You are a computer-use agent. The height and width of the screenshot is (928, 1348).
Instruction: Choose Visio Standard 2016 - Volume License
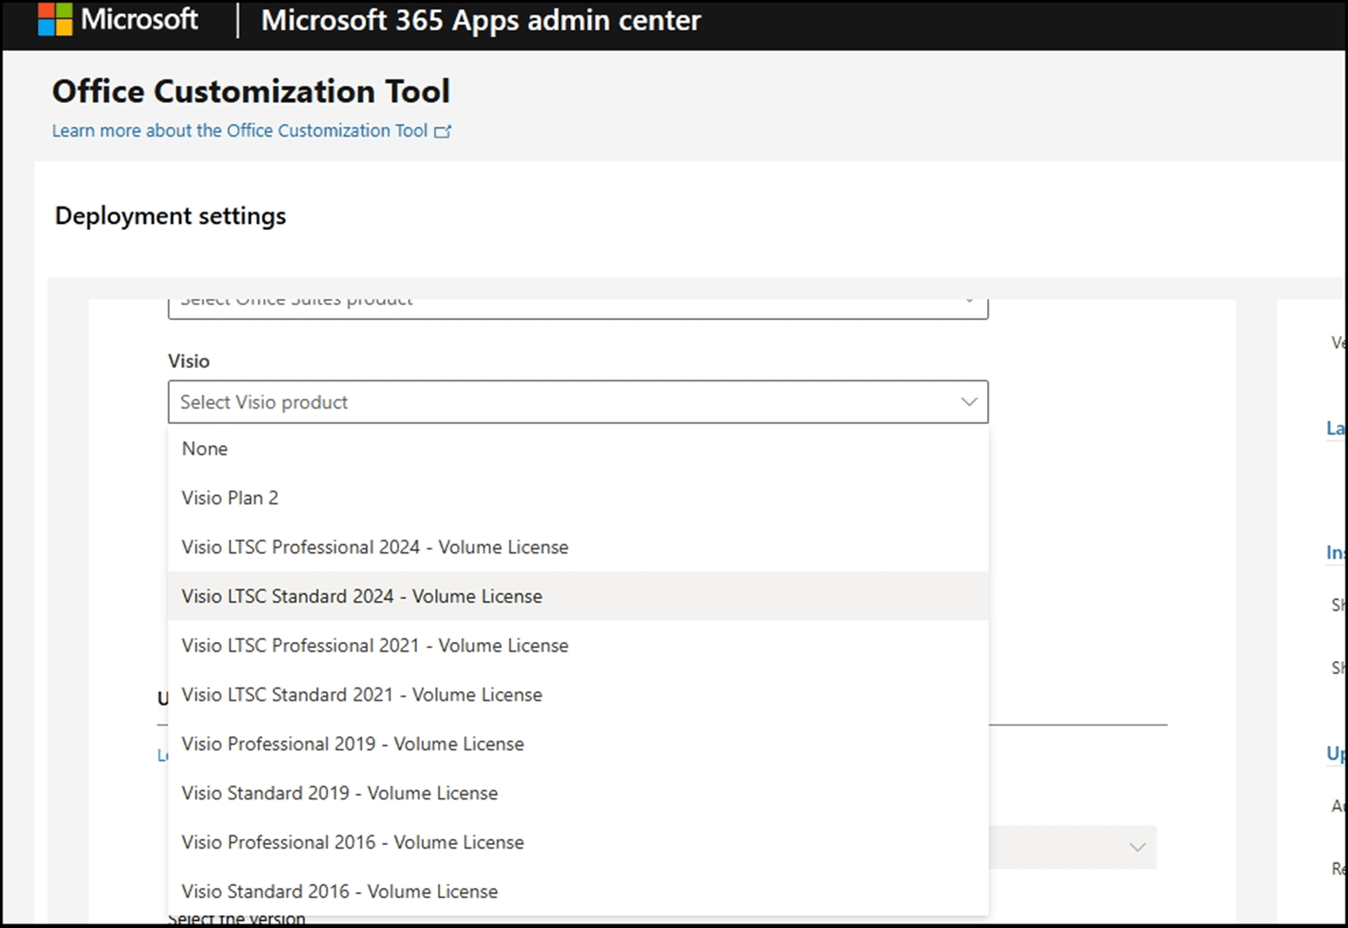(x=339, y=891)
